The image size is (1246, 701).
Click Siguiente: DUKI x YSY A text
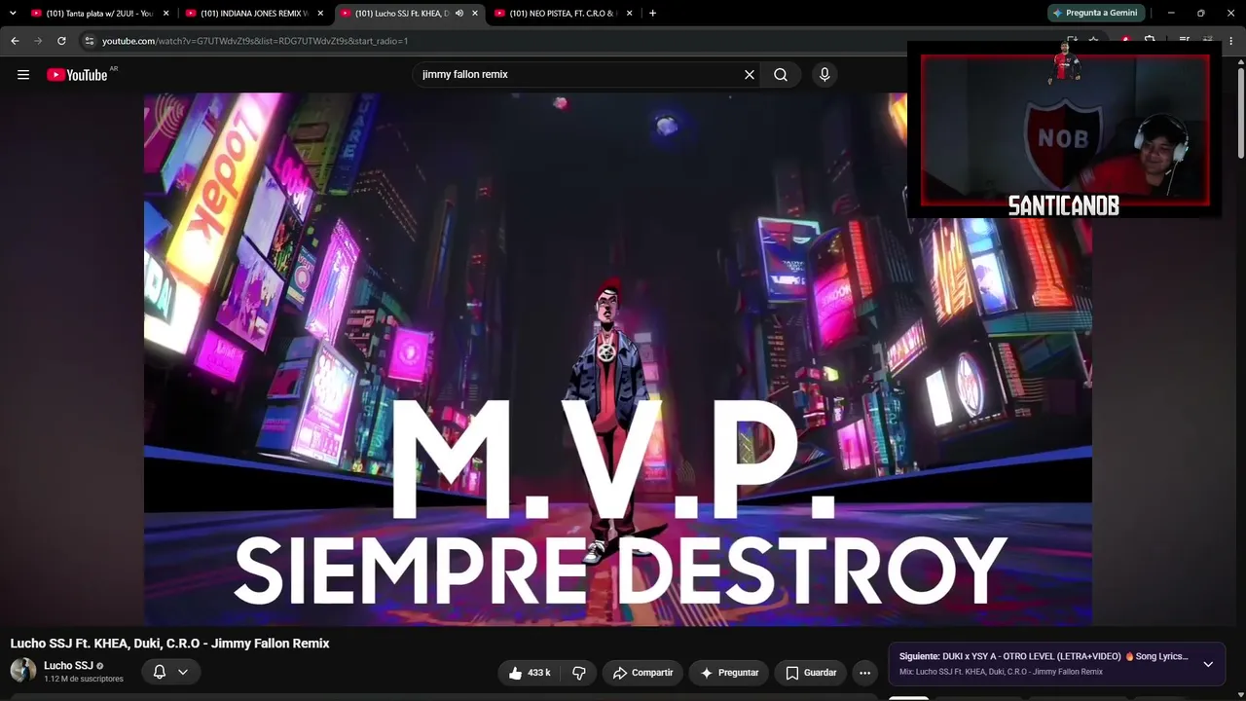pyautogui.click(x=1044, y=657)
